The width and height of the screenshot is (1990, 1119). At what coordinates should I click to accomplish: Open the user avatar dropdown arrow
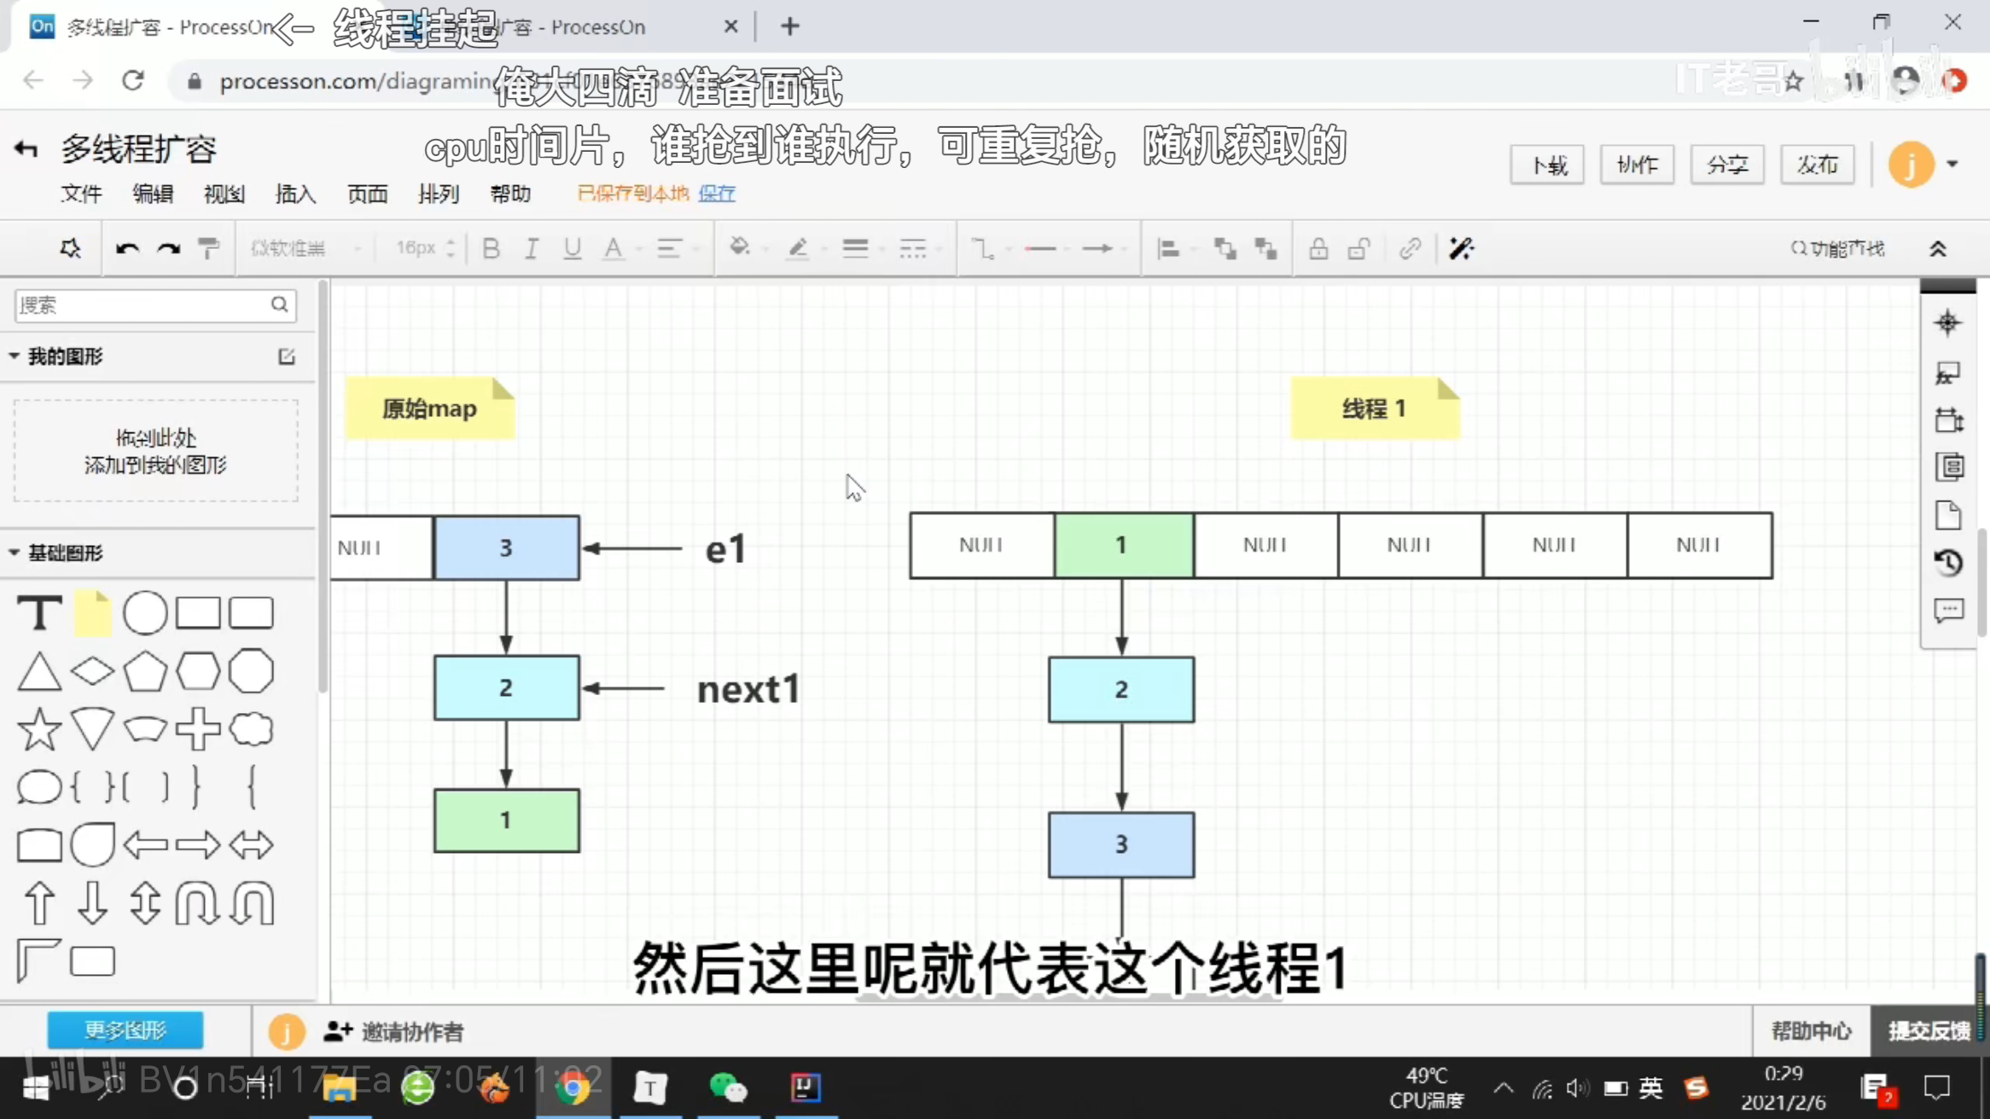pyautogui.click(x=1952, y=164)
